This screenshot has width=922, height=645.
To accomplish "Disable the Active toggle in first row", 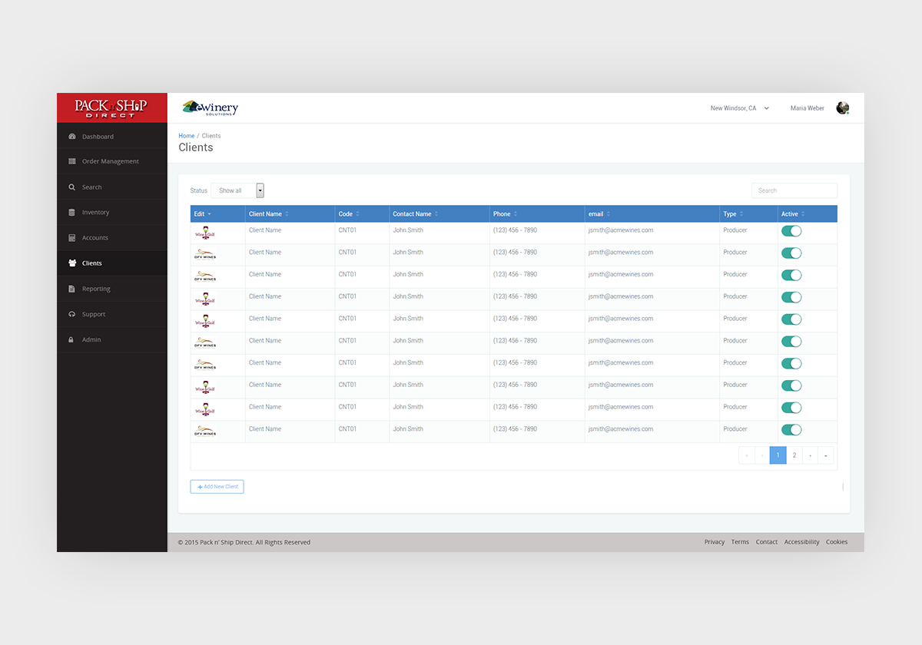I will coord(791,230).
